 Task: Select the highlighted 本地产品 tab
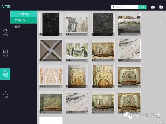coord(24,20)
